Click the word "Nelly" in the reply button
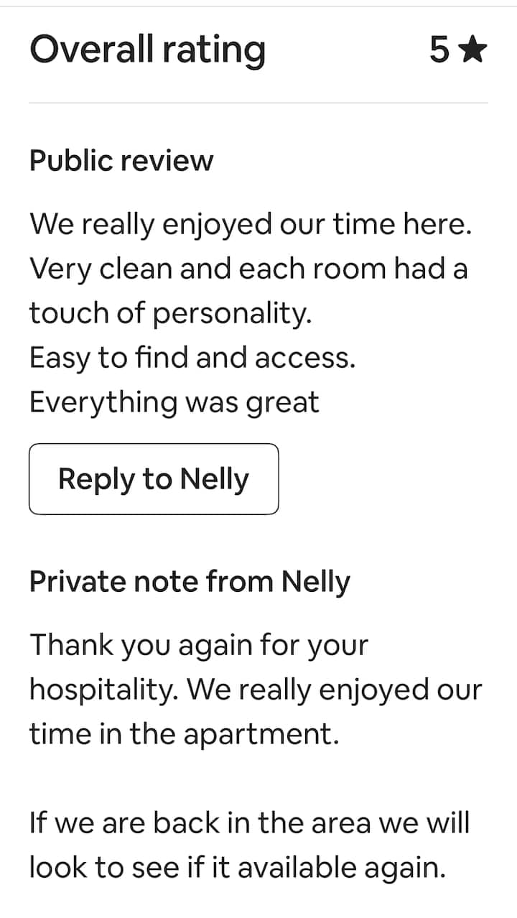Image resolution: width=517 pixels, height=918 pixels. 214,479
